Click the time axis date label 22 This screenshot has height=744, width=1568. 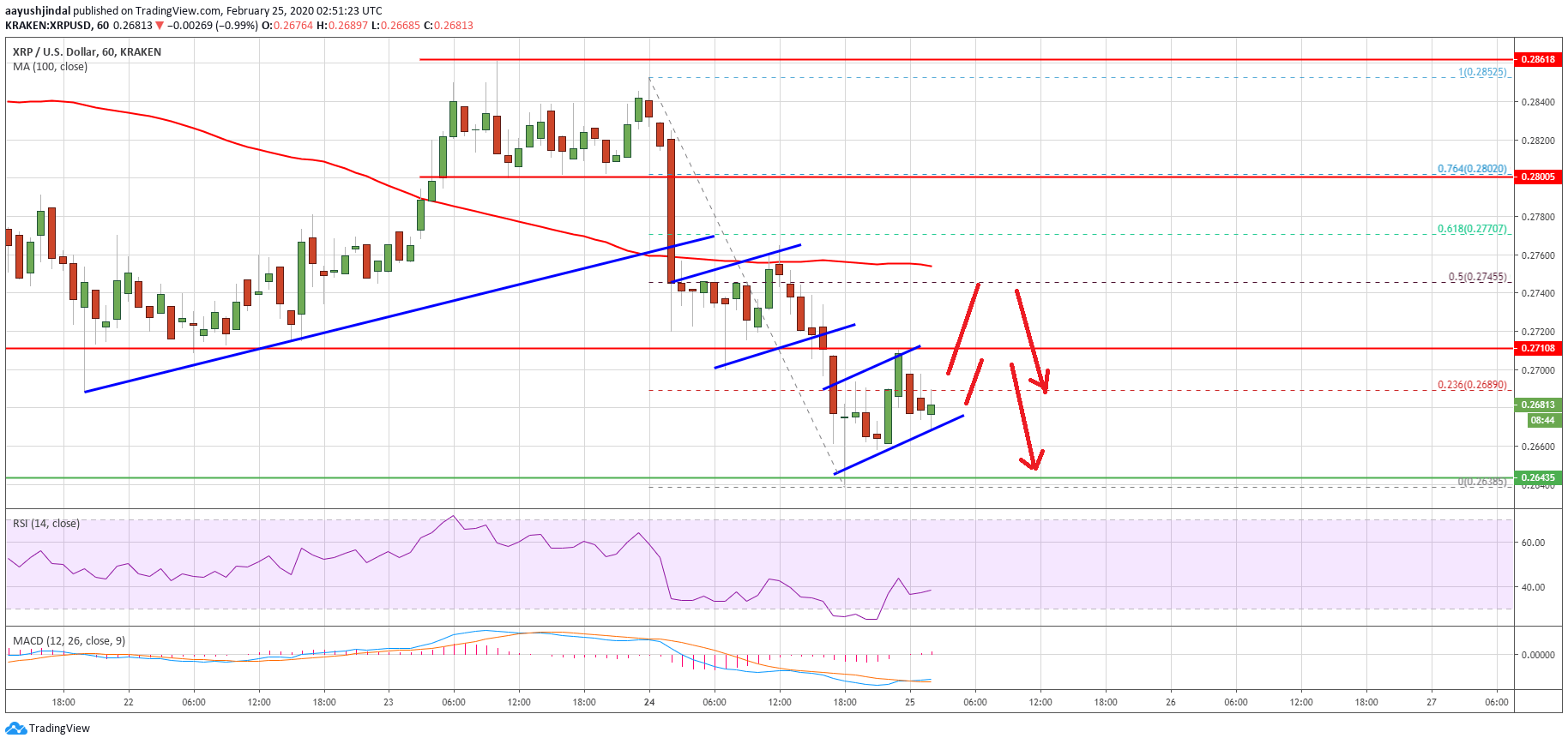pyautogui.click(x=129, y=702)
